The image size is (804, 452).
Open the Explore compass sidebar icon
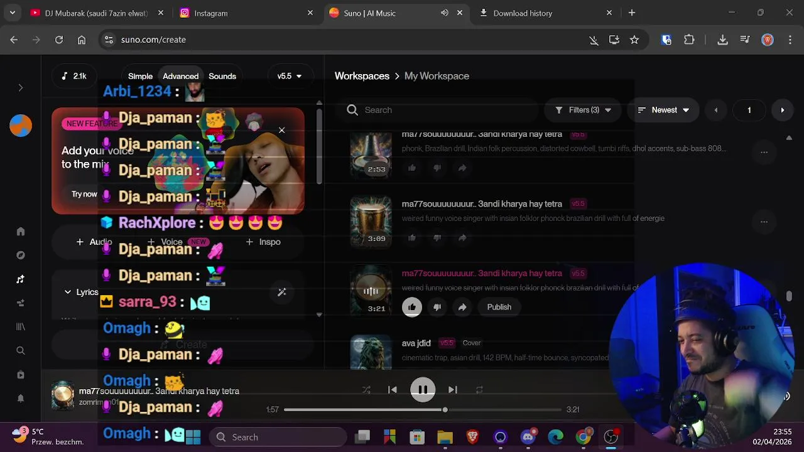pos(20,256)
